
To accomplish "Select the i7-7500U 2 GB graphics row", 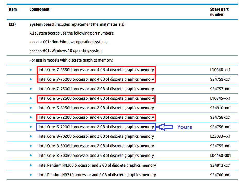I will (x=122, y=89).
